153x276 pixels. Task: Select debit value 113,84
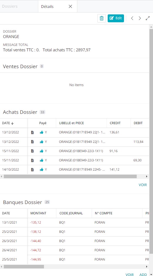[138, 142]
